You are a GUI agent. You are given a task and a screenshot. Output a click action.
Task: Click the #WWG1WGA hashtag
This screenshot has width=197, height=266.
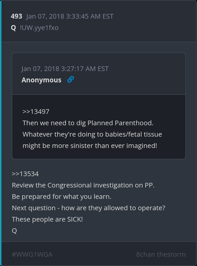[x=32, y=254]
